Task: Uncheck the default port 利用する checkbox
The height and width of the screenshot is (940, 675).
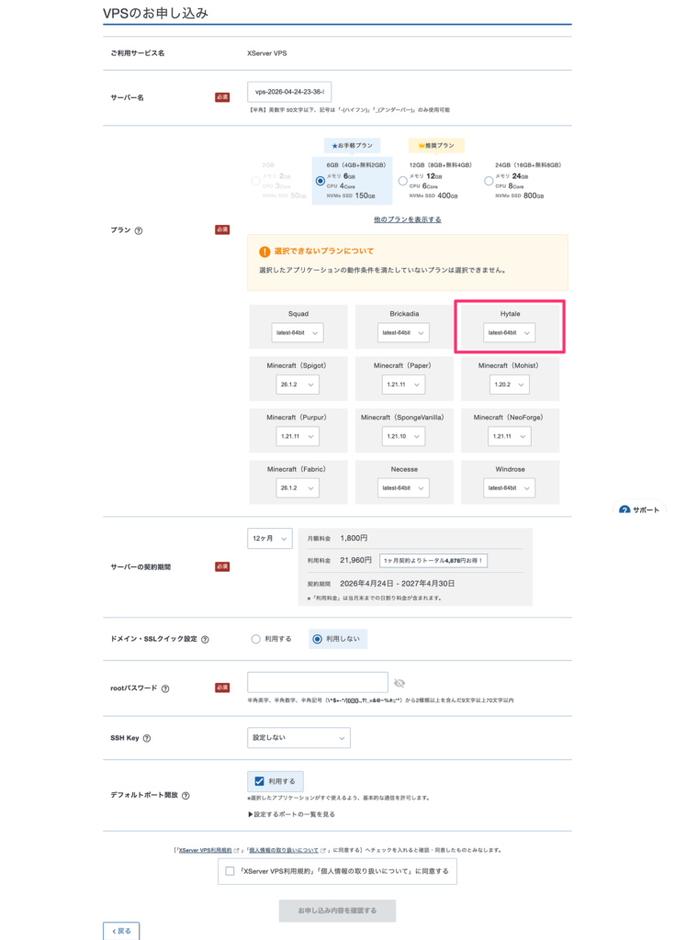Action: (259, 781)
